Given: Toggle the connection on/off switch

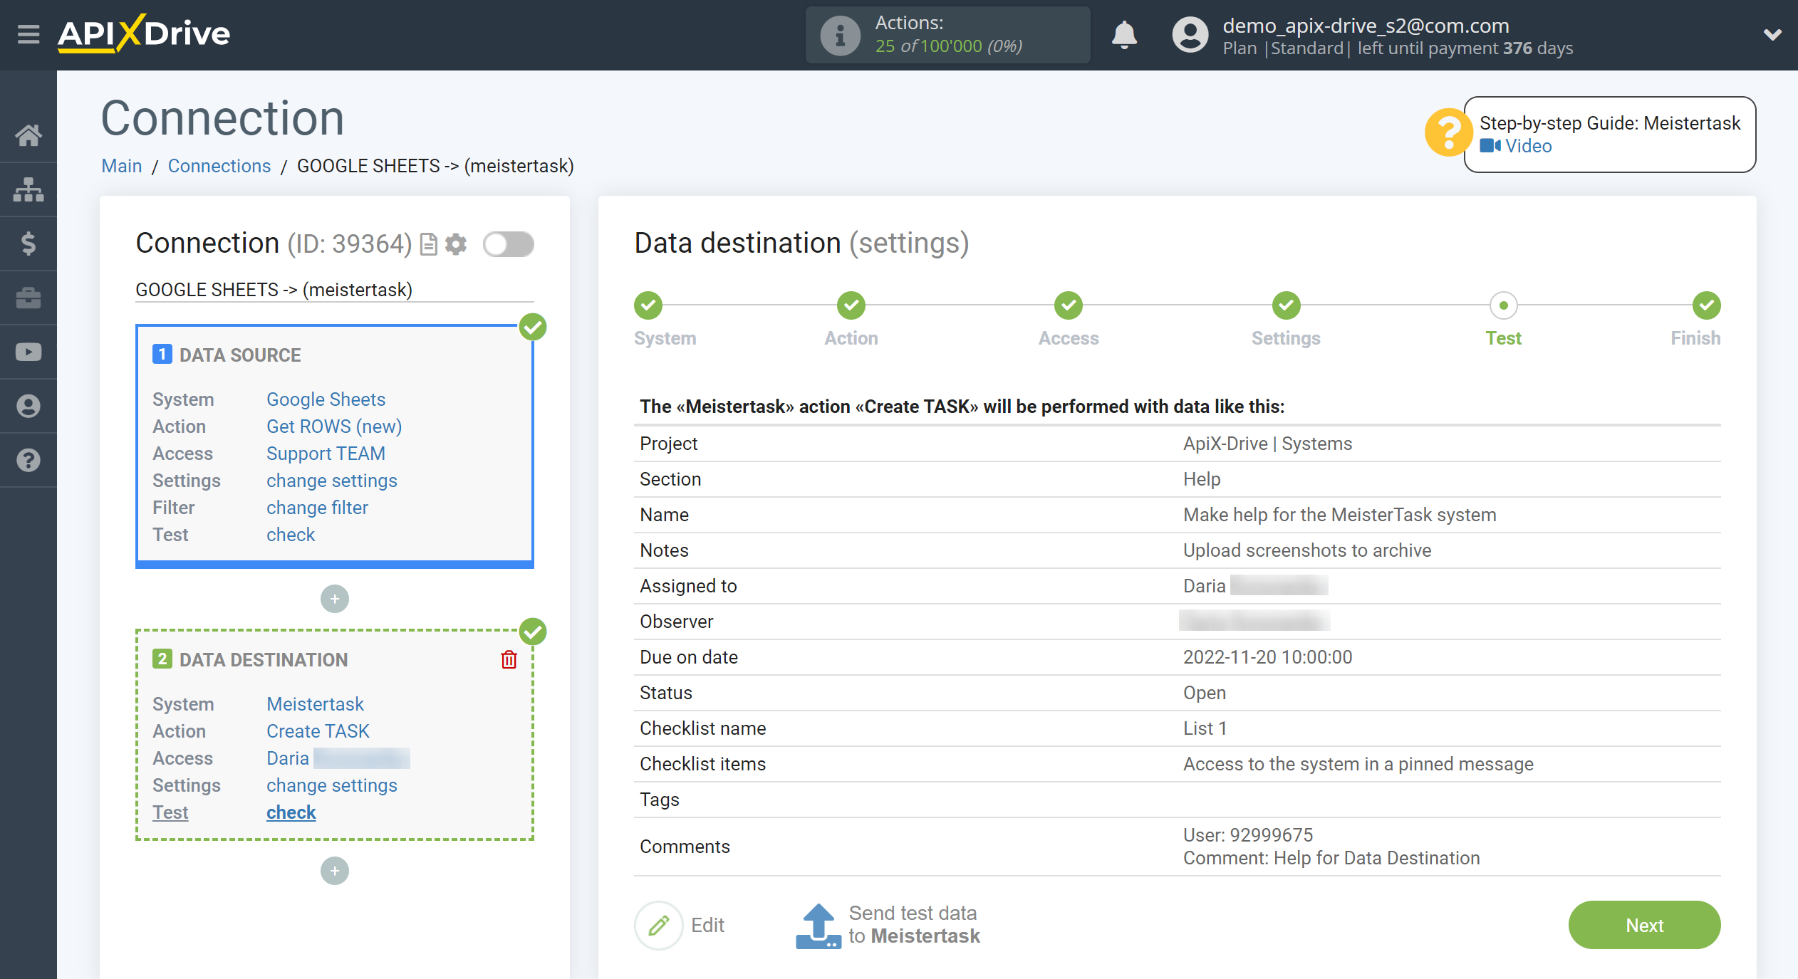Looking at the screenshot, I should click(508, 244).
